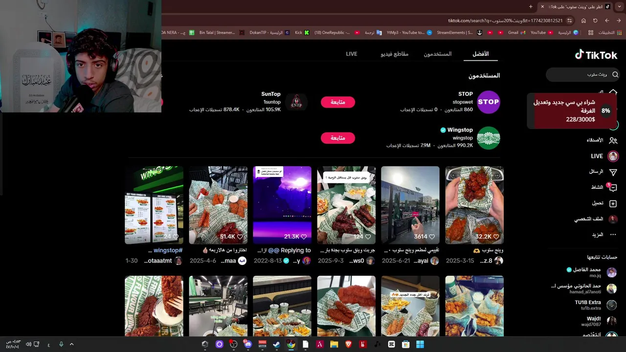Open Profile (الملف الشخصي) avatar icon
Screen dimensions: 626x352
click(x=613, y=219)
